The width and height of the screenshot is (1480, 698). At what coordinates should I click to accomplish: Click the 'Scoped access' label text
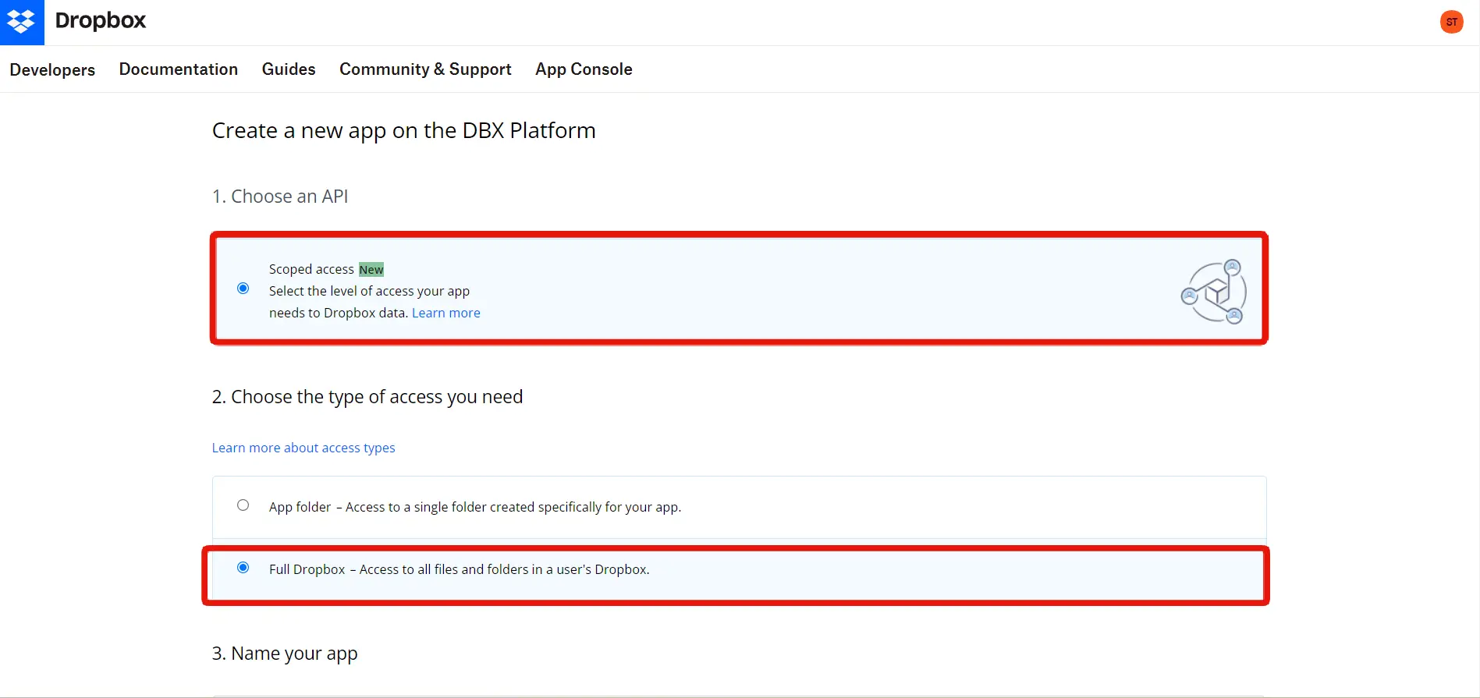click(311, 269)
